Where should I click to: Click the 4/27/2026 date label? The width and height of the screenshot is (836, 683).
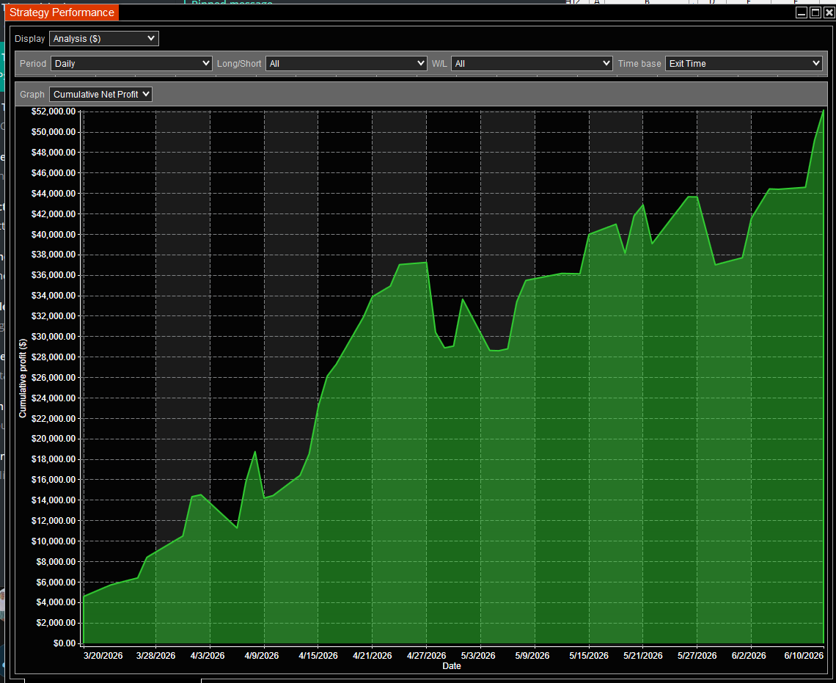(x=427, y=656)
